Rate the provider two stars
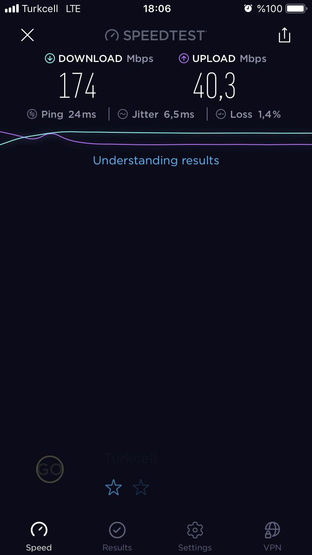This screenshot has width=312, height=555. coord(141,487)
